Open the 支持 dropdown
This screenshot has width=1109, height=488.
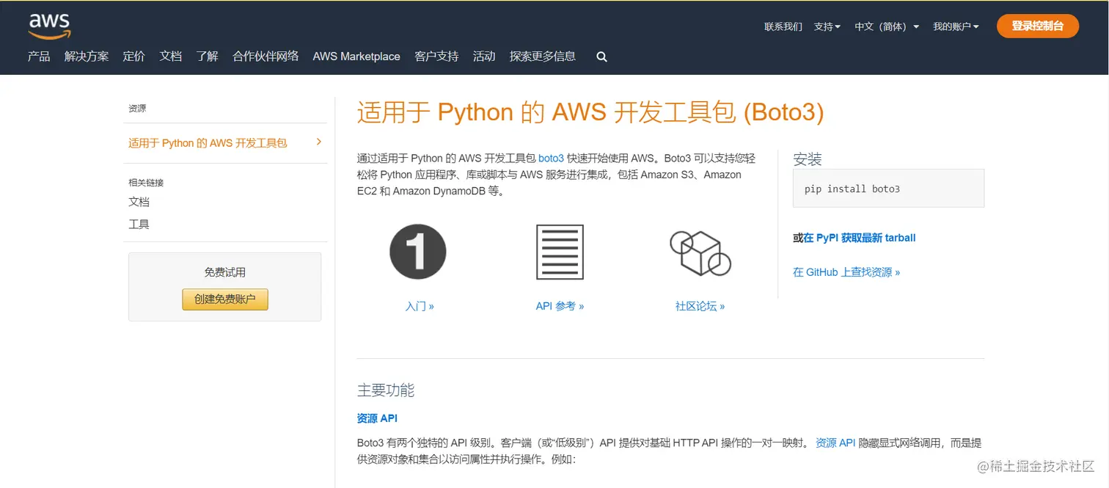(x=827, y=26)
